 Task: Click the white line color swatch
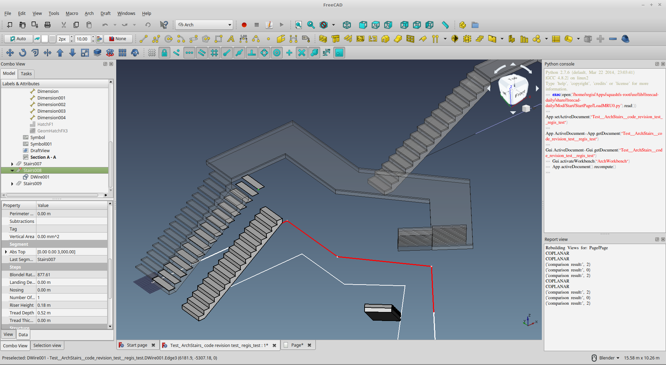45,39
